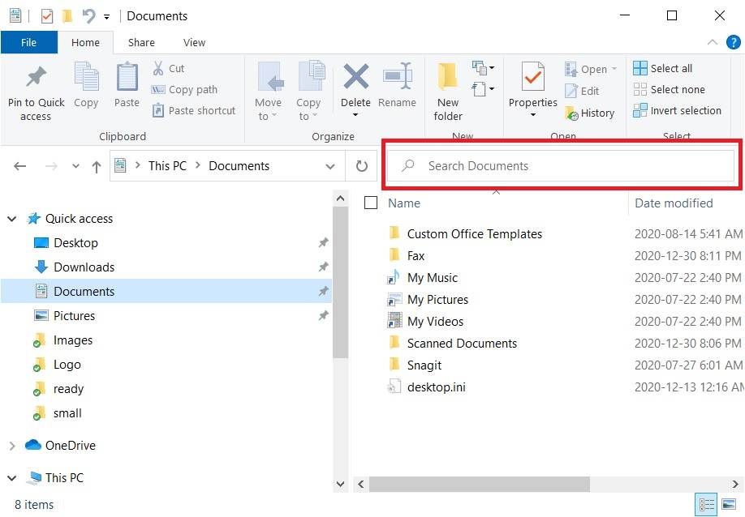Expand the This PC tree item
This screenshot has width=745, height=517.
[x=11, y=478]
